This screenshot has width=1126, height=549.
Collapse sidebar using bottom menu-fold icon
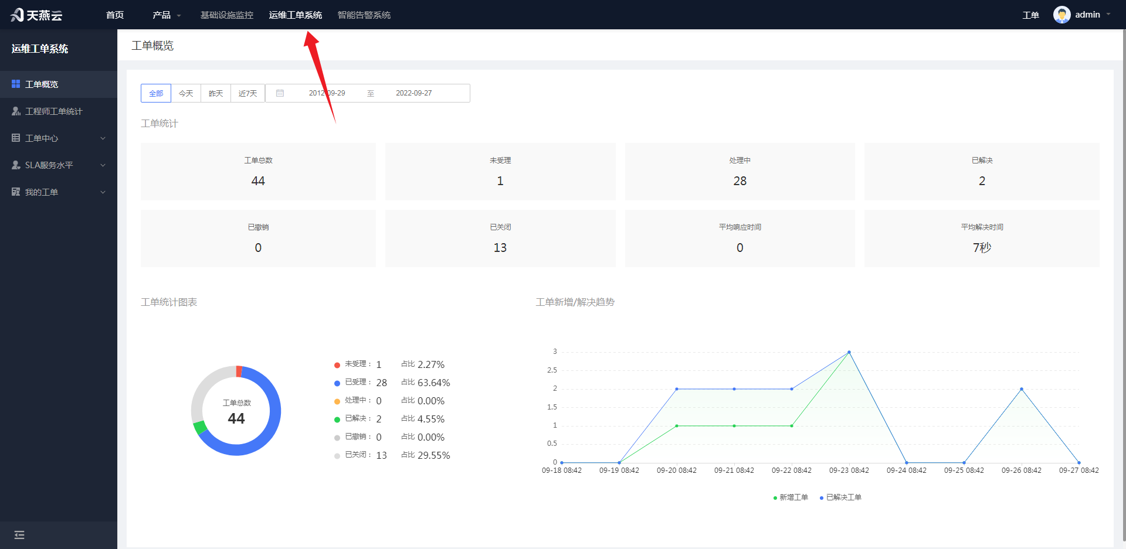pyautogui.click(x=19, y=535)
